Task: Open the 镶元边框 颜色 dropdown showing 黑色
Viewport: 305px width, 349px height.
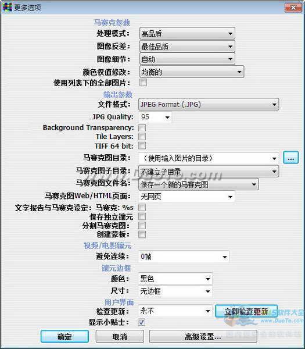Action: [x=175, y=279]
